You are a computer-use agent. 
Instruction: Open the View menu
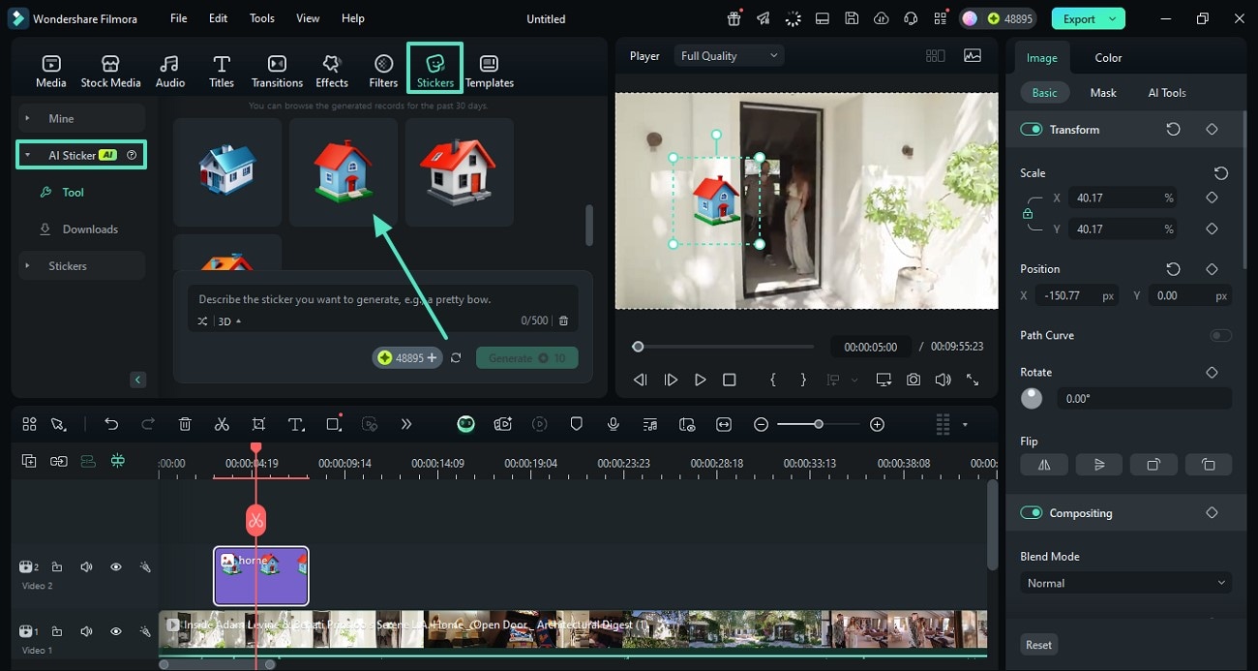[x=308, y=18]
